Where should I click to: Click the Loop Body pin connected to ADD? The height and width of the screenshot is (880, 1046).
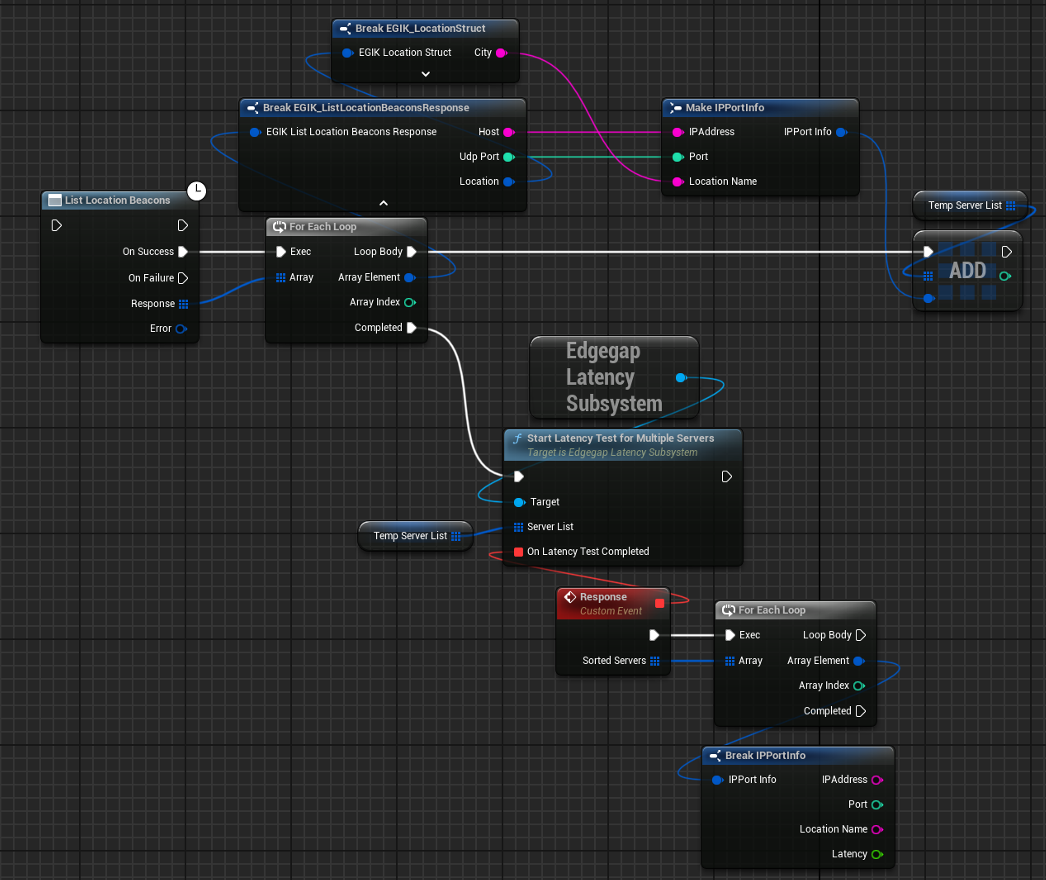(x=412, y=252)
